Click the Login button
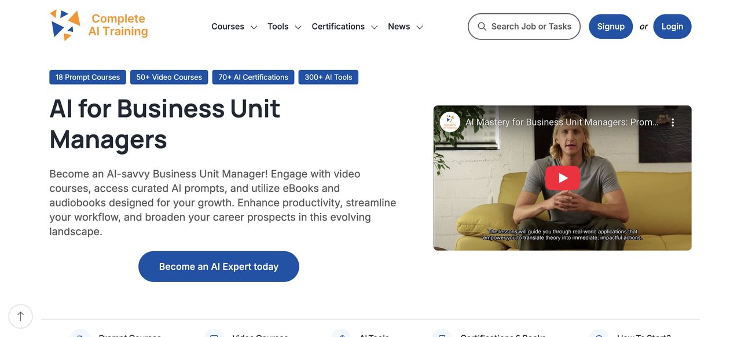This screenshot has width=741, height=337. 672,27
